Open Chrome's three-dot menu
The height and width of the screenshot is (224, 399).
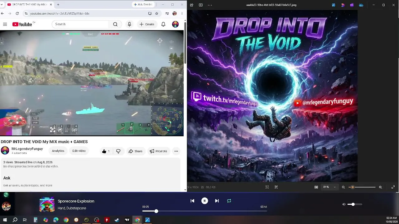click(x=182, y=14)
